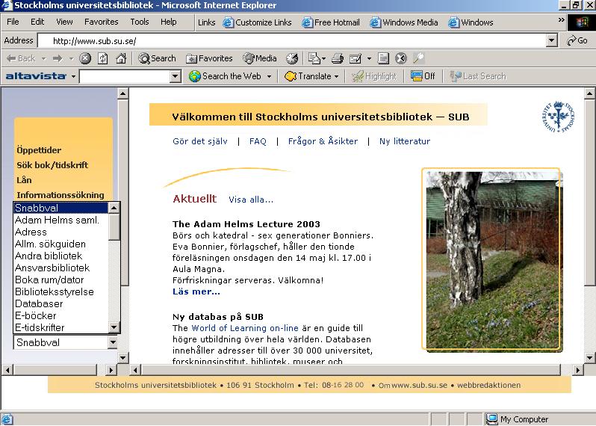Click the Mail toolbar icon
This screenshot has width=596, height=426.
314,58
